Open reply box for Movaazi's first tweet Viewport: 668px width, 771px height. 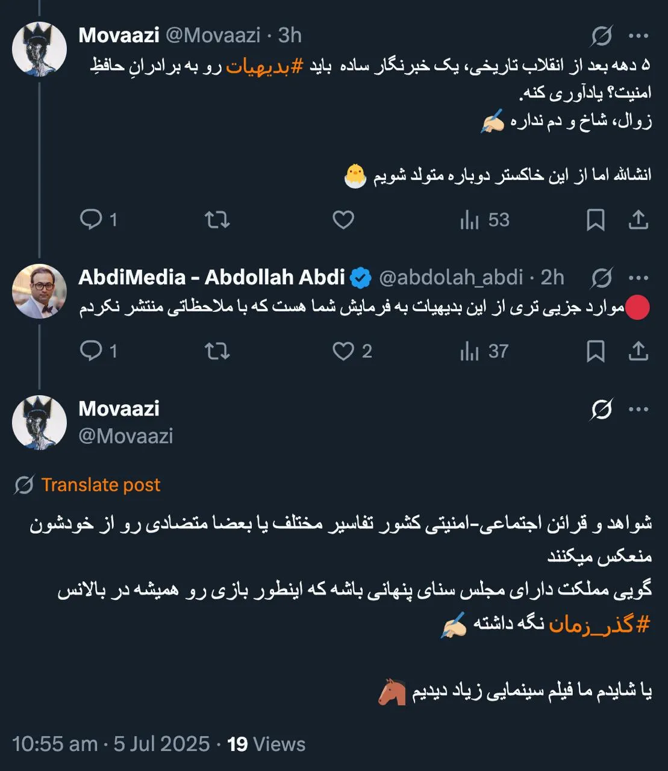click(93, 220)
